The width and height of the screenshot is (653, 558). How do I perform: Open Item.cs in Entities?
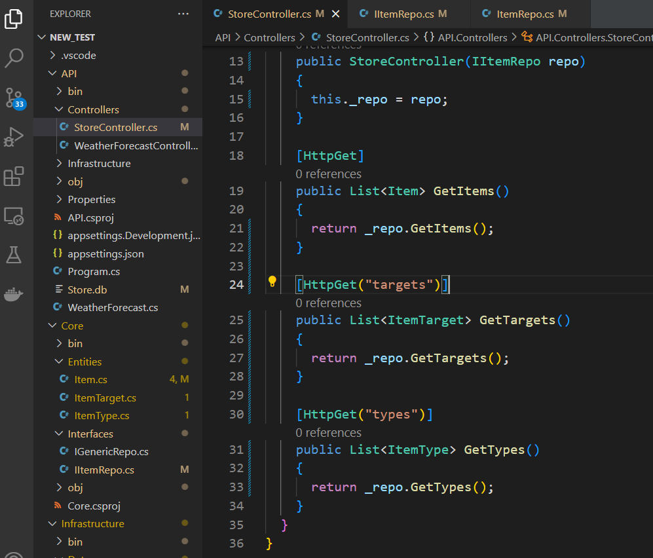pos(118,379)
